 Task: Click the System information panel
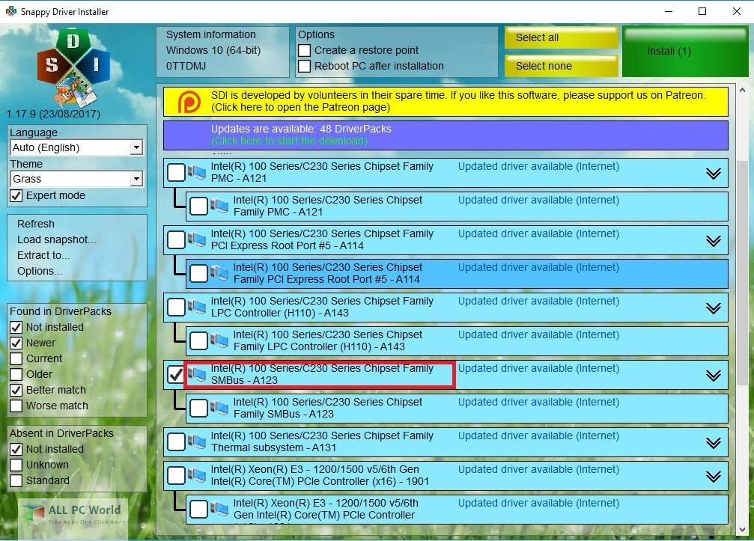click(222, 52)
